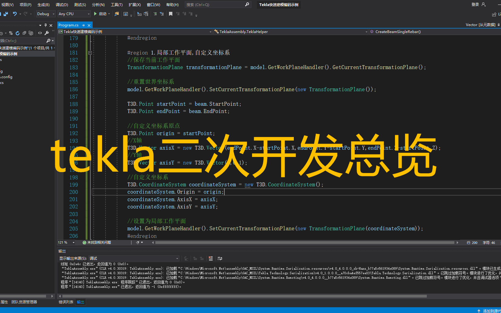501x313 pixels.
Task: Click the 登录 sign-in link
Action: (x=475, y=5)
